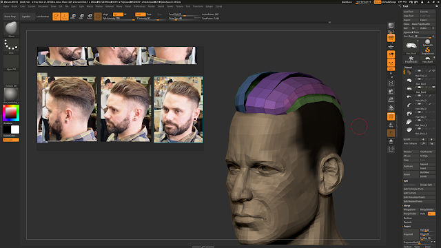Select the PolyMesh3D star tool
Viewport: 441px width, 248px height.
click(411, 59)
